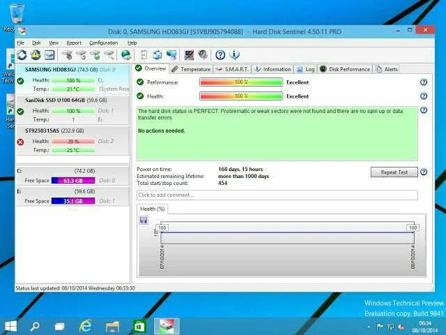The height and width of the screenshot is (335, 446).
Task: Launch Internet Explorer from taskbar
Action: click(86, 326)
